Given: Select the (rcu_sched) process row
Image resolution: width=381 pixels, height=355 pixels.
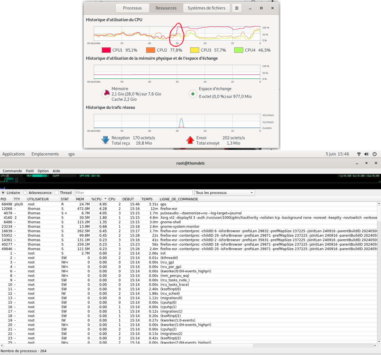Looking at the screenshot, I should coord(189,294).
